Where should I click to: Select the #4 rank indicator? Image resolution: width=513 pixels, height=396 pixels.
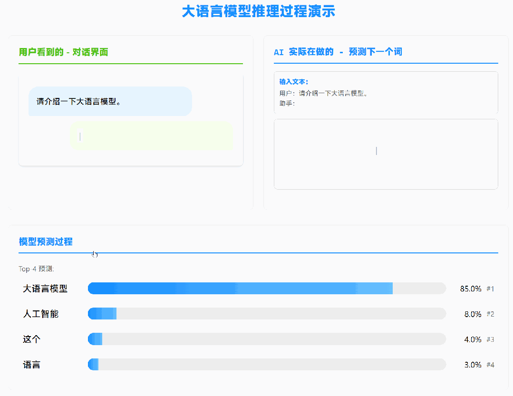(x=490, y=365)
